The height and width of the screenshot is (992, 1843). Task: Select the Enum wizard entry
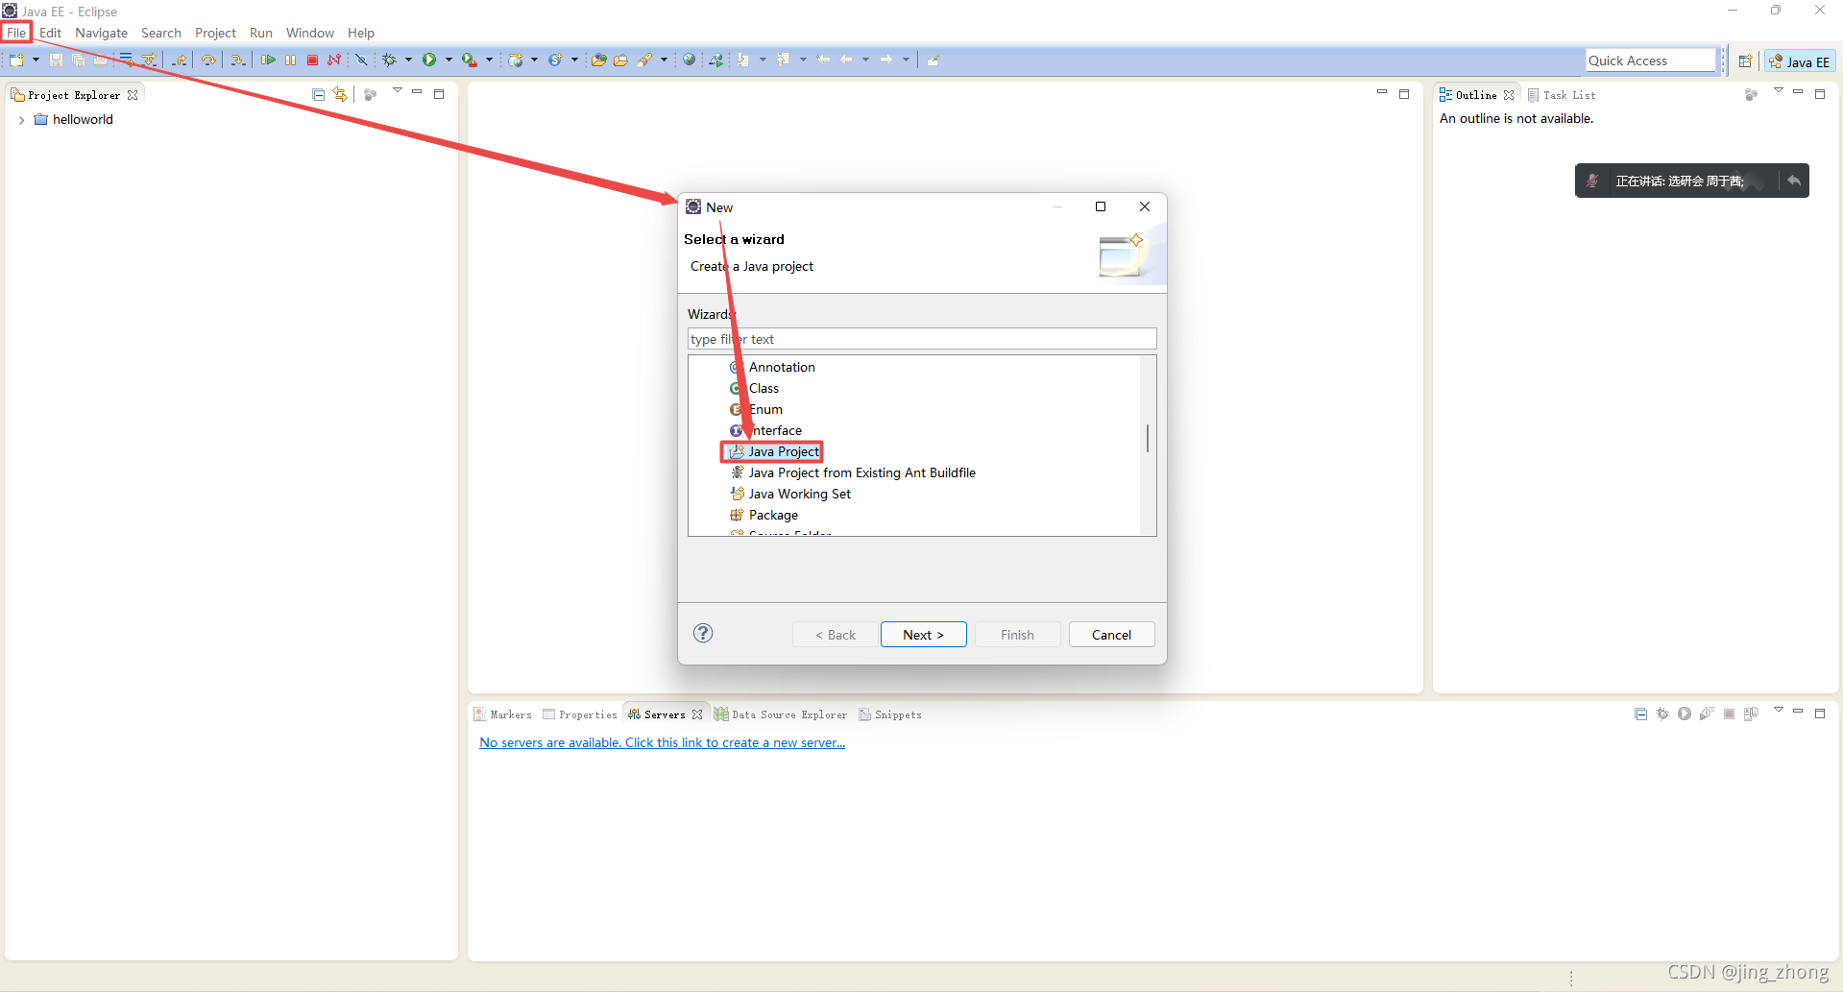pos(756,409)
